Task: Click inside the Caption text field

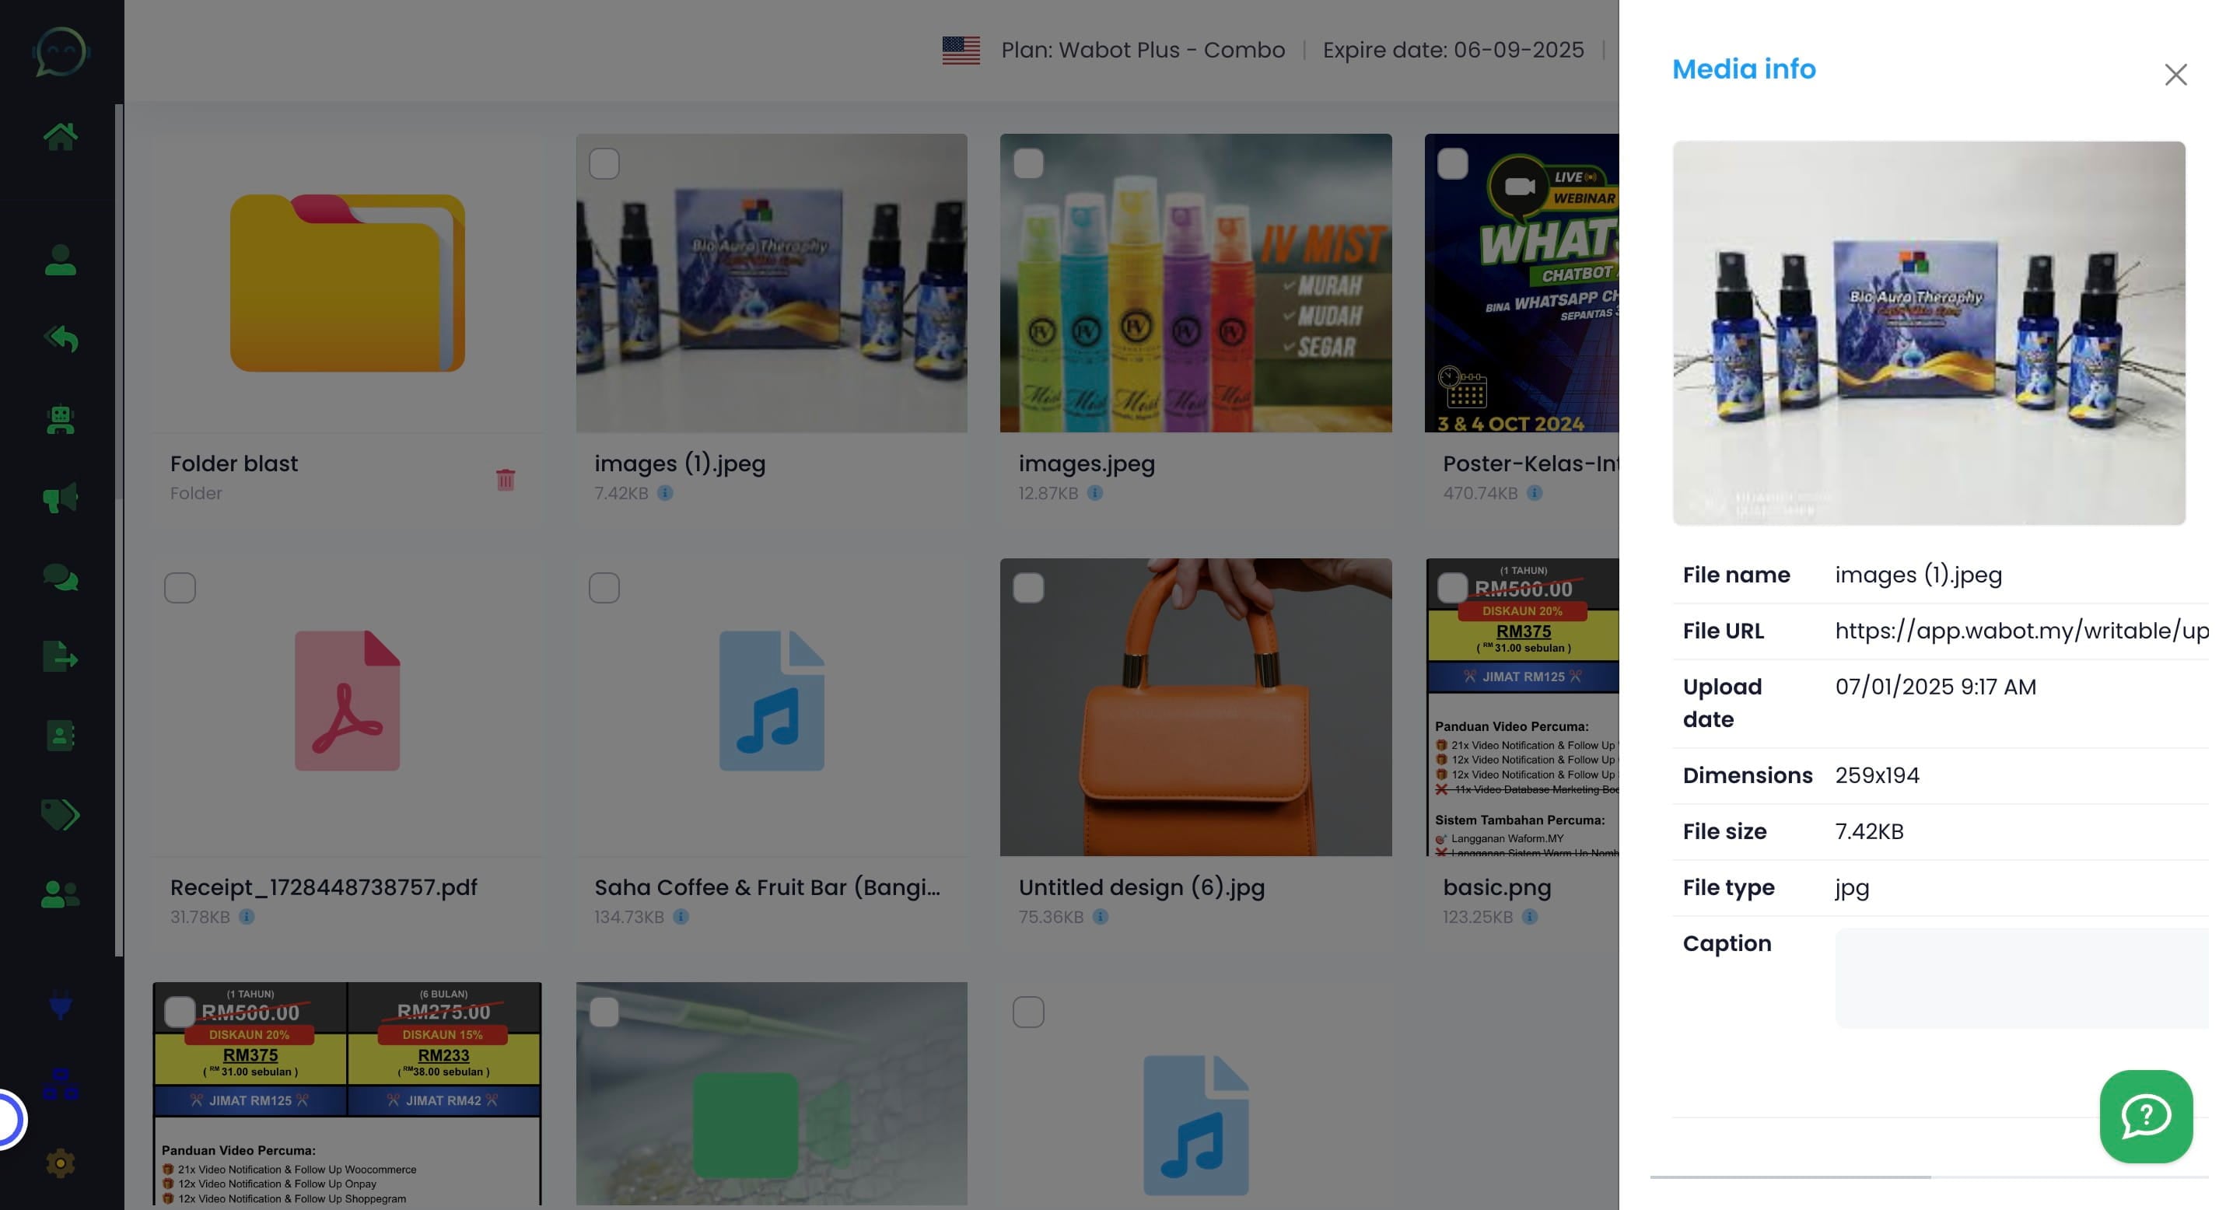Action: tap(2021, 978)
